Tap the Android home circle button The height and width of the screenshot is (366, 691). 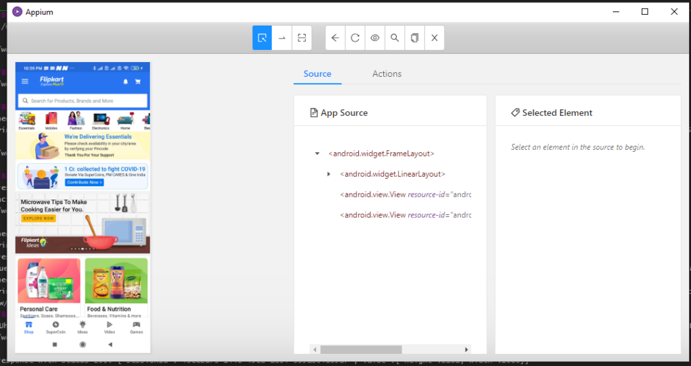(82, 344)
